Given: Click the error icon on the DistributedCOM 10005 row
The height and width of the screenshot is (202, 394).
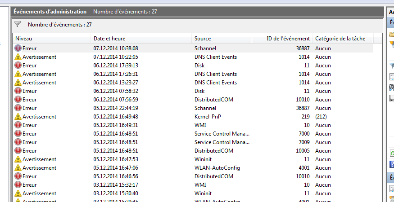Looking at the screenshot, I should [18, 151].
